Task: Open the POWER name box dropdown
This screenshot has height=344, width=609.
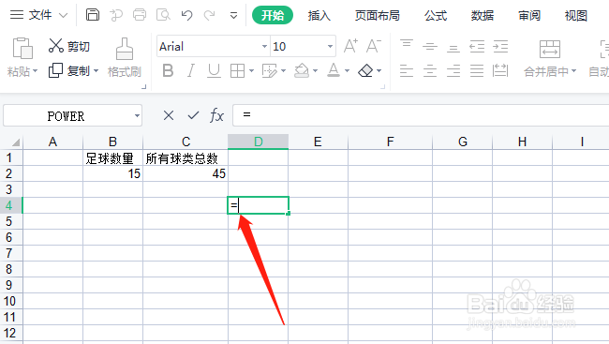Action: (x=137, y=116)
